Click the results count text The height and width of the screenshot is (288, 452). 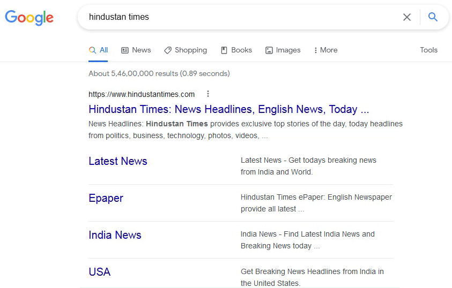[x=159, y=73]
